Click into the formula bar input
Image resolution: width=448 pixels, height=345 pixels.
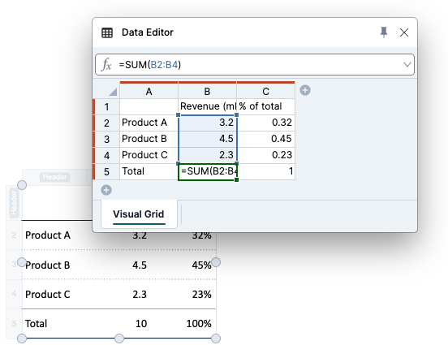tap(255, 65)
